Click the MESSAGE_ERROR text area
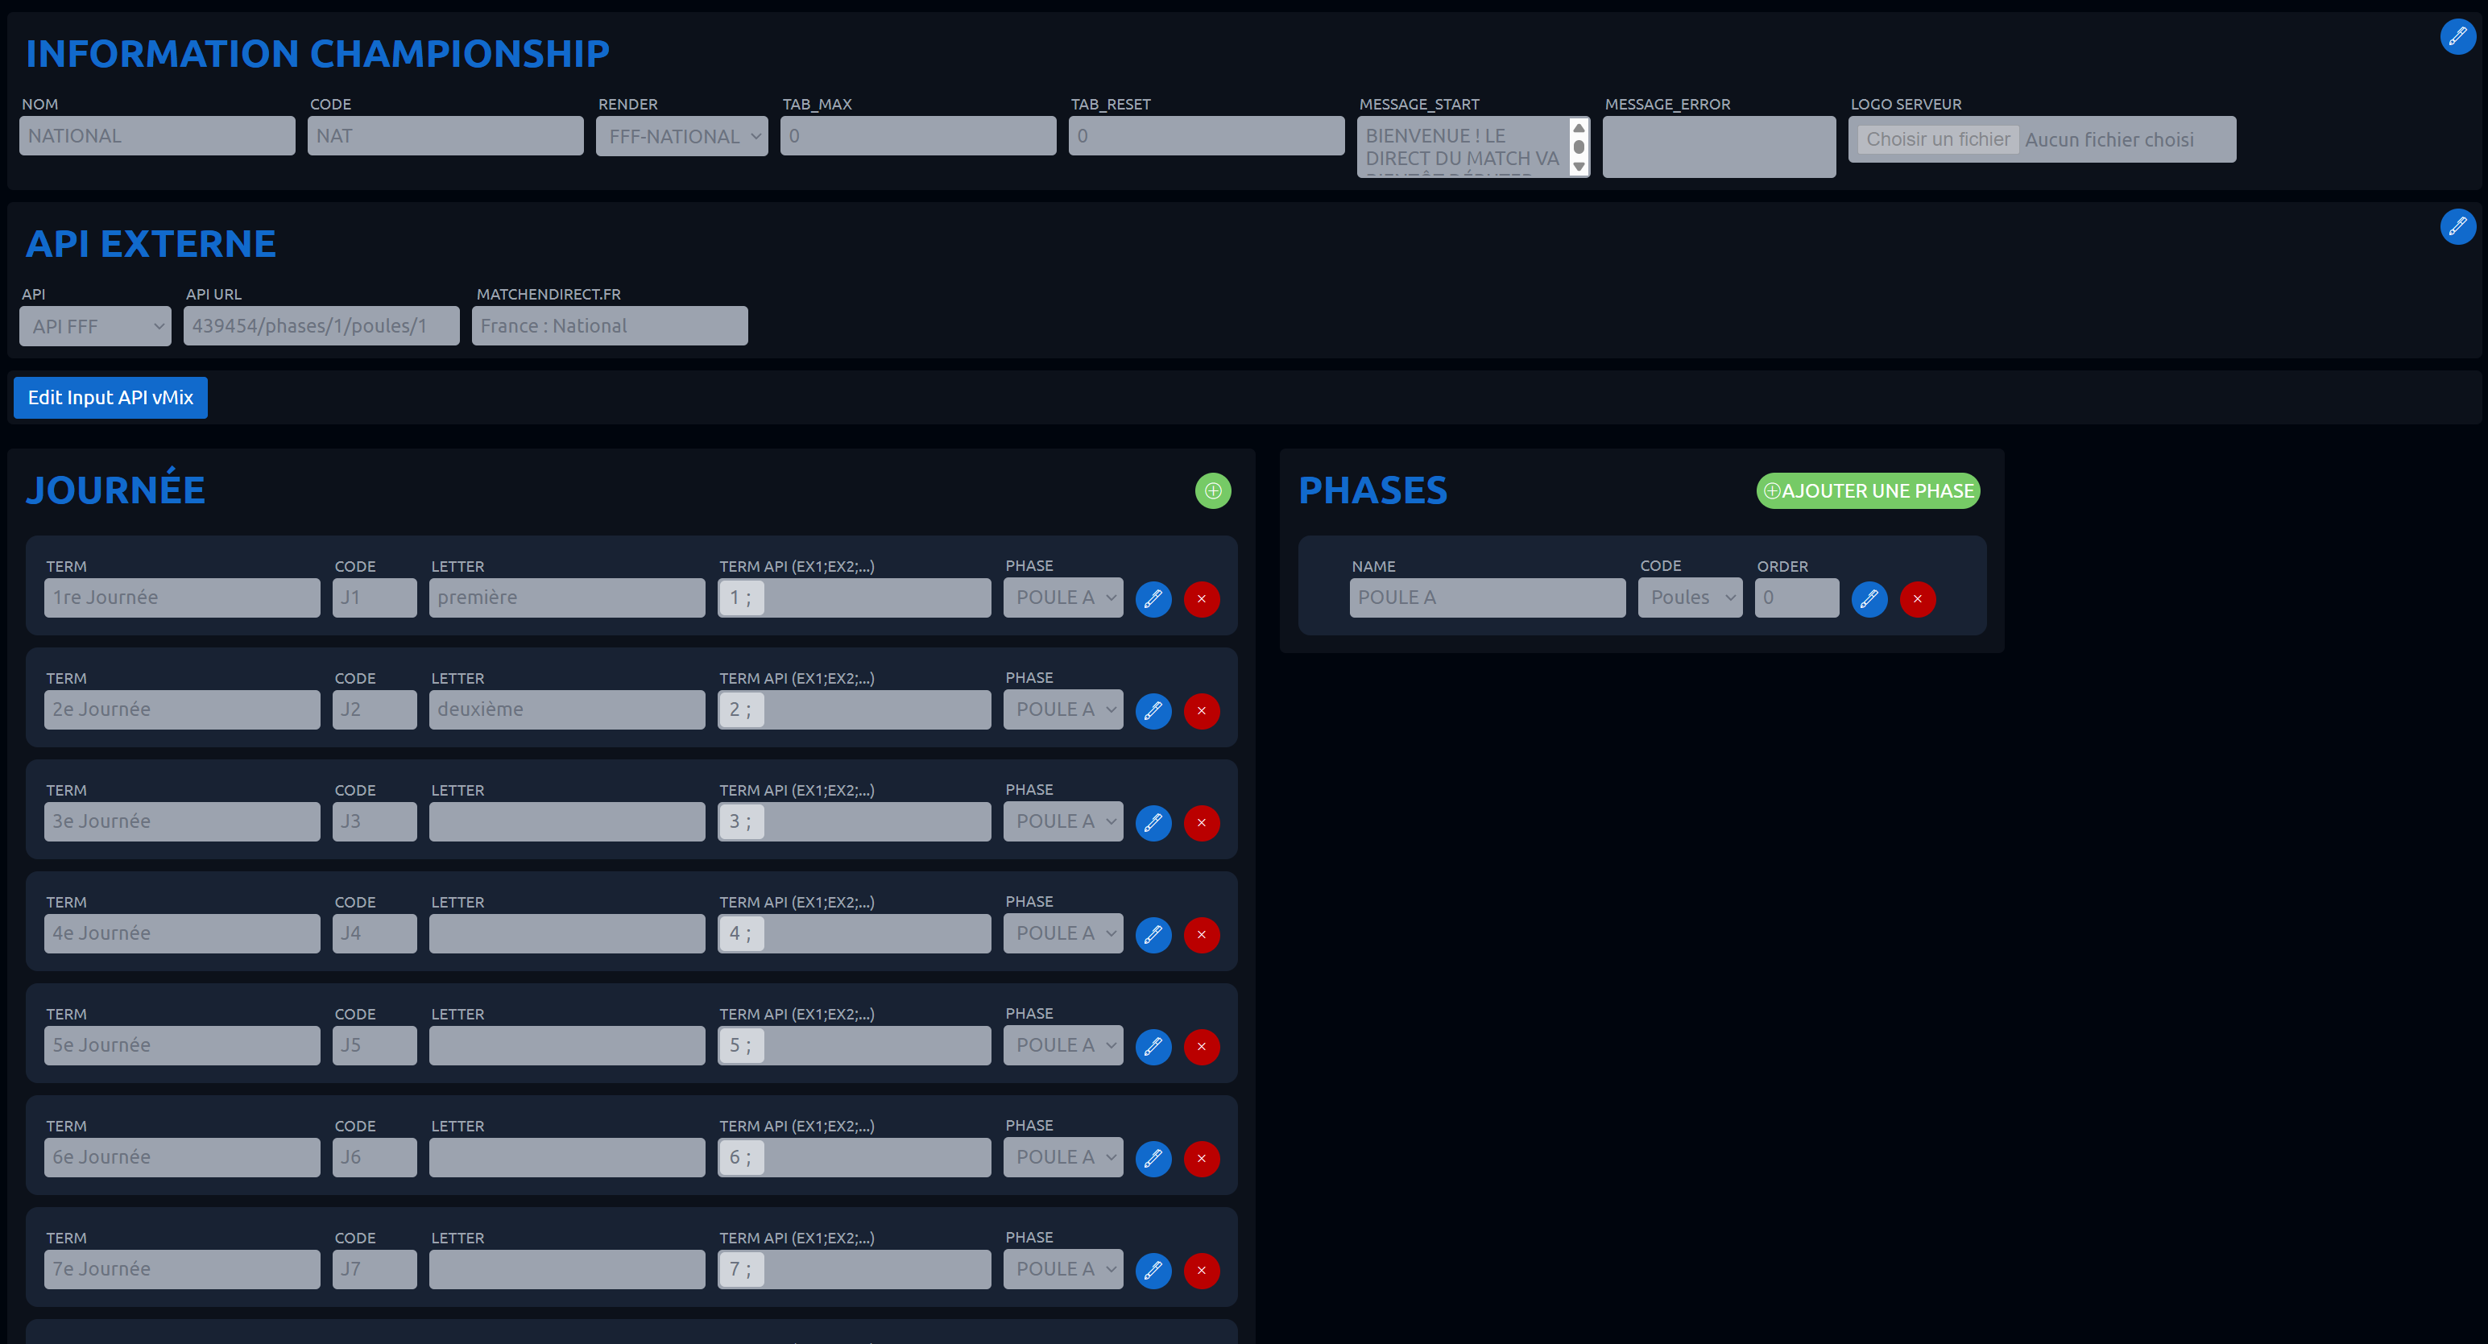Image resolution: width=2488 pixels, height=1344 pixels. 1719,147
